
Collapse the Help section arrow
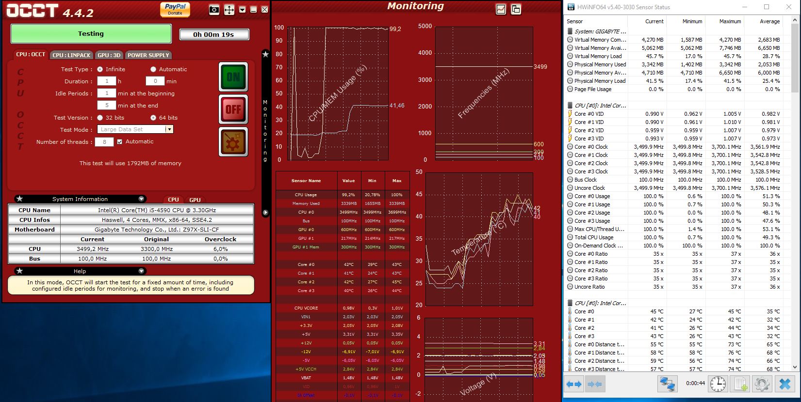pos(141,271)
